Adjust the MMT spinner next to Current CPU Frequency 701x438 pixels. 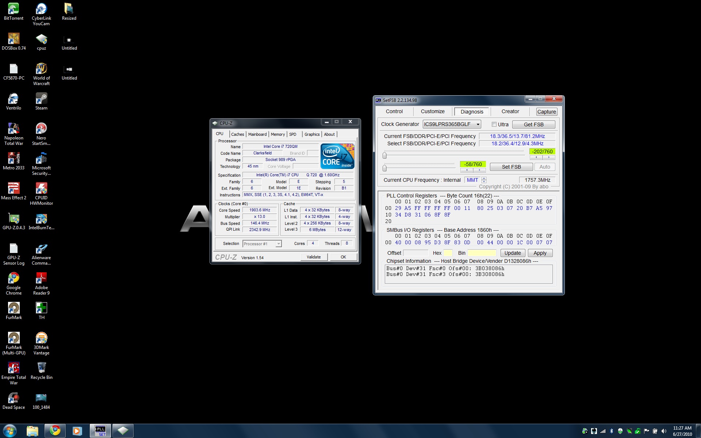(484, 180)
